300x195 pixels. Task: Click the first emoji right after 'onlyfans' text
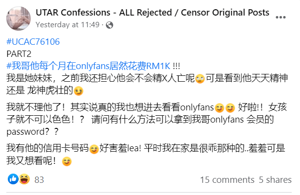tap(219, 108)
